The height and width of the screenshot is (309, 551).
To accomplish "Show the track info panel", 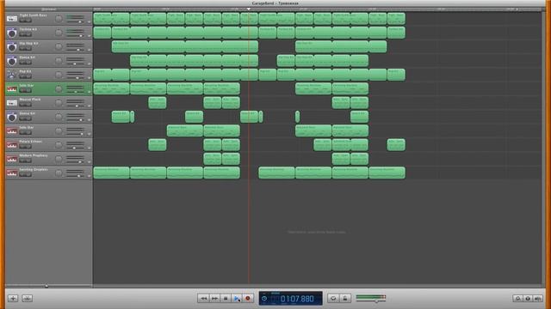I will 528,299.
